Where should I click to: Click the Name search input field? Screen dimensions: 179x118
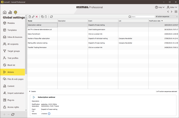tap(143, 17)
